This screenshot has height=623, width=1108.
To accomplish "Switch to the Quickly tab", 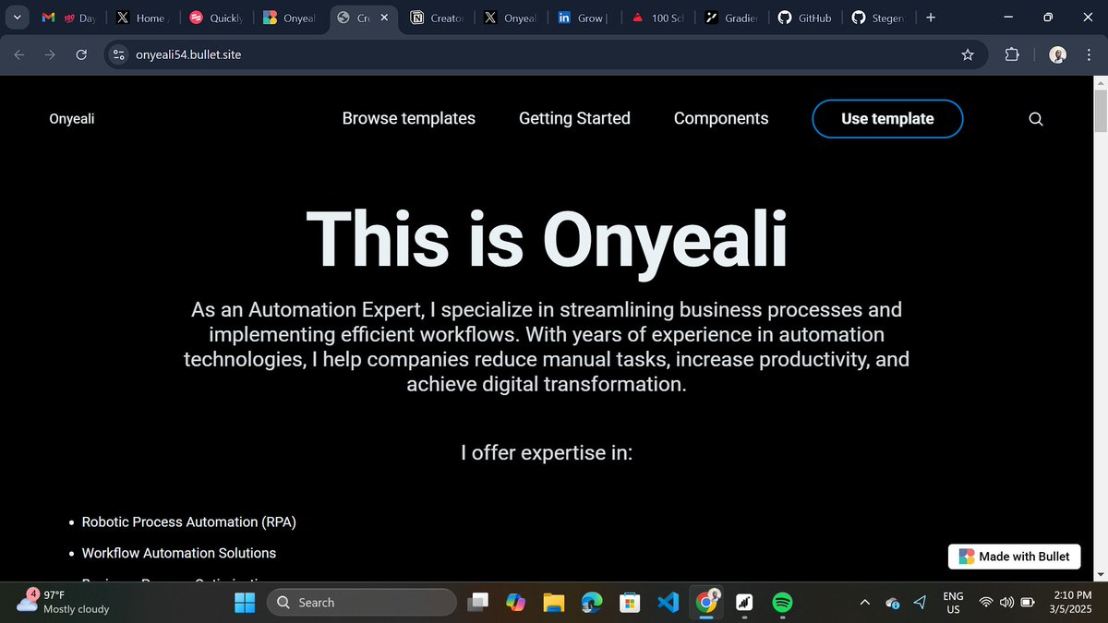I will pyautogui.click(x=216, y=18).
